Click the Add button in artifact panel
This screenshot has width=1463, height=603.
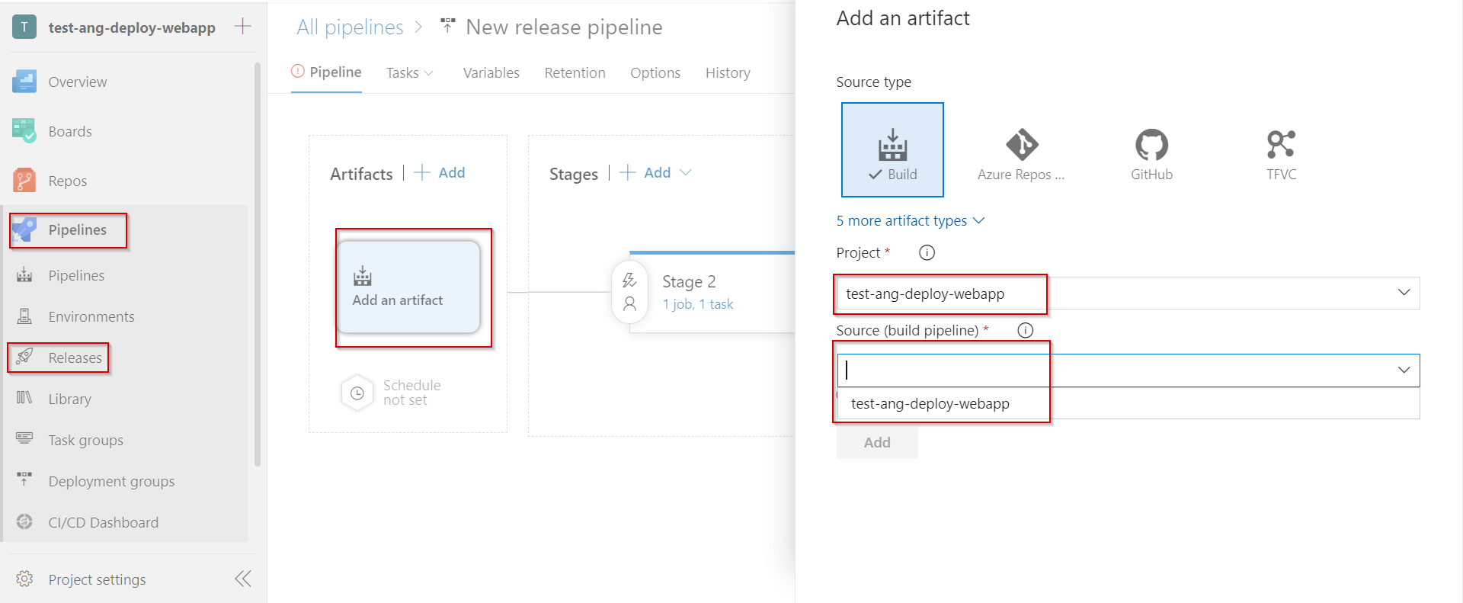point(877,442)
